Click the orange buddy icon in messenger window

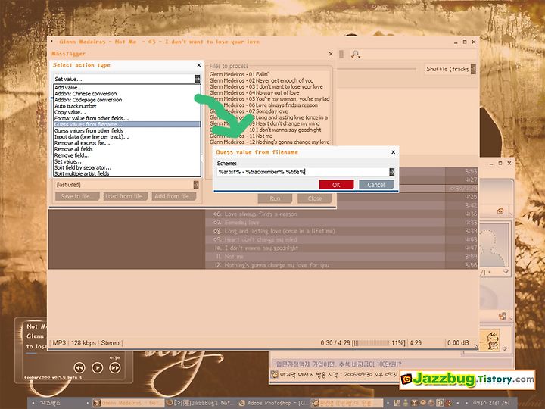click(503, 316)
